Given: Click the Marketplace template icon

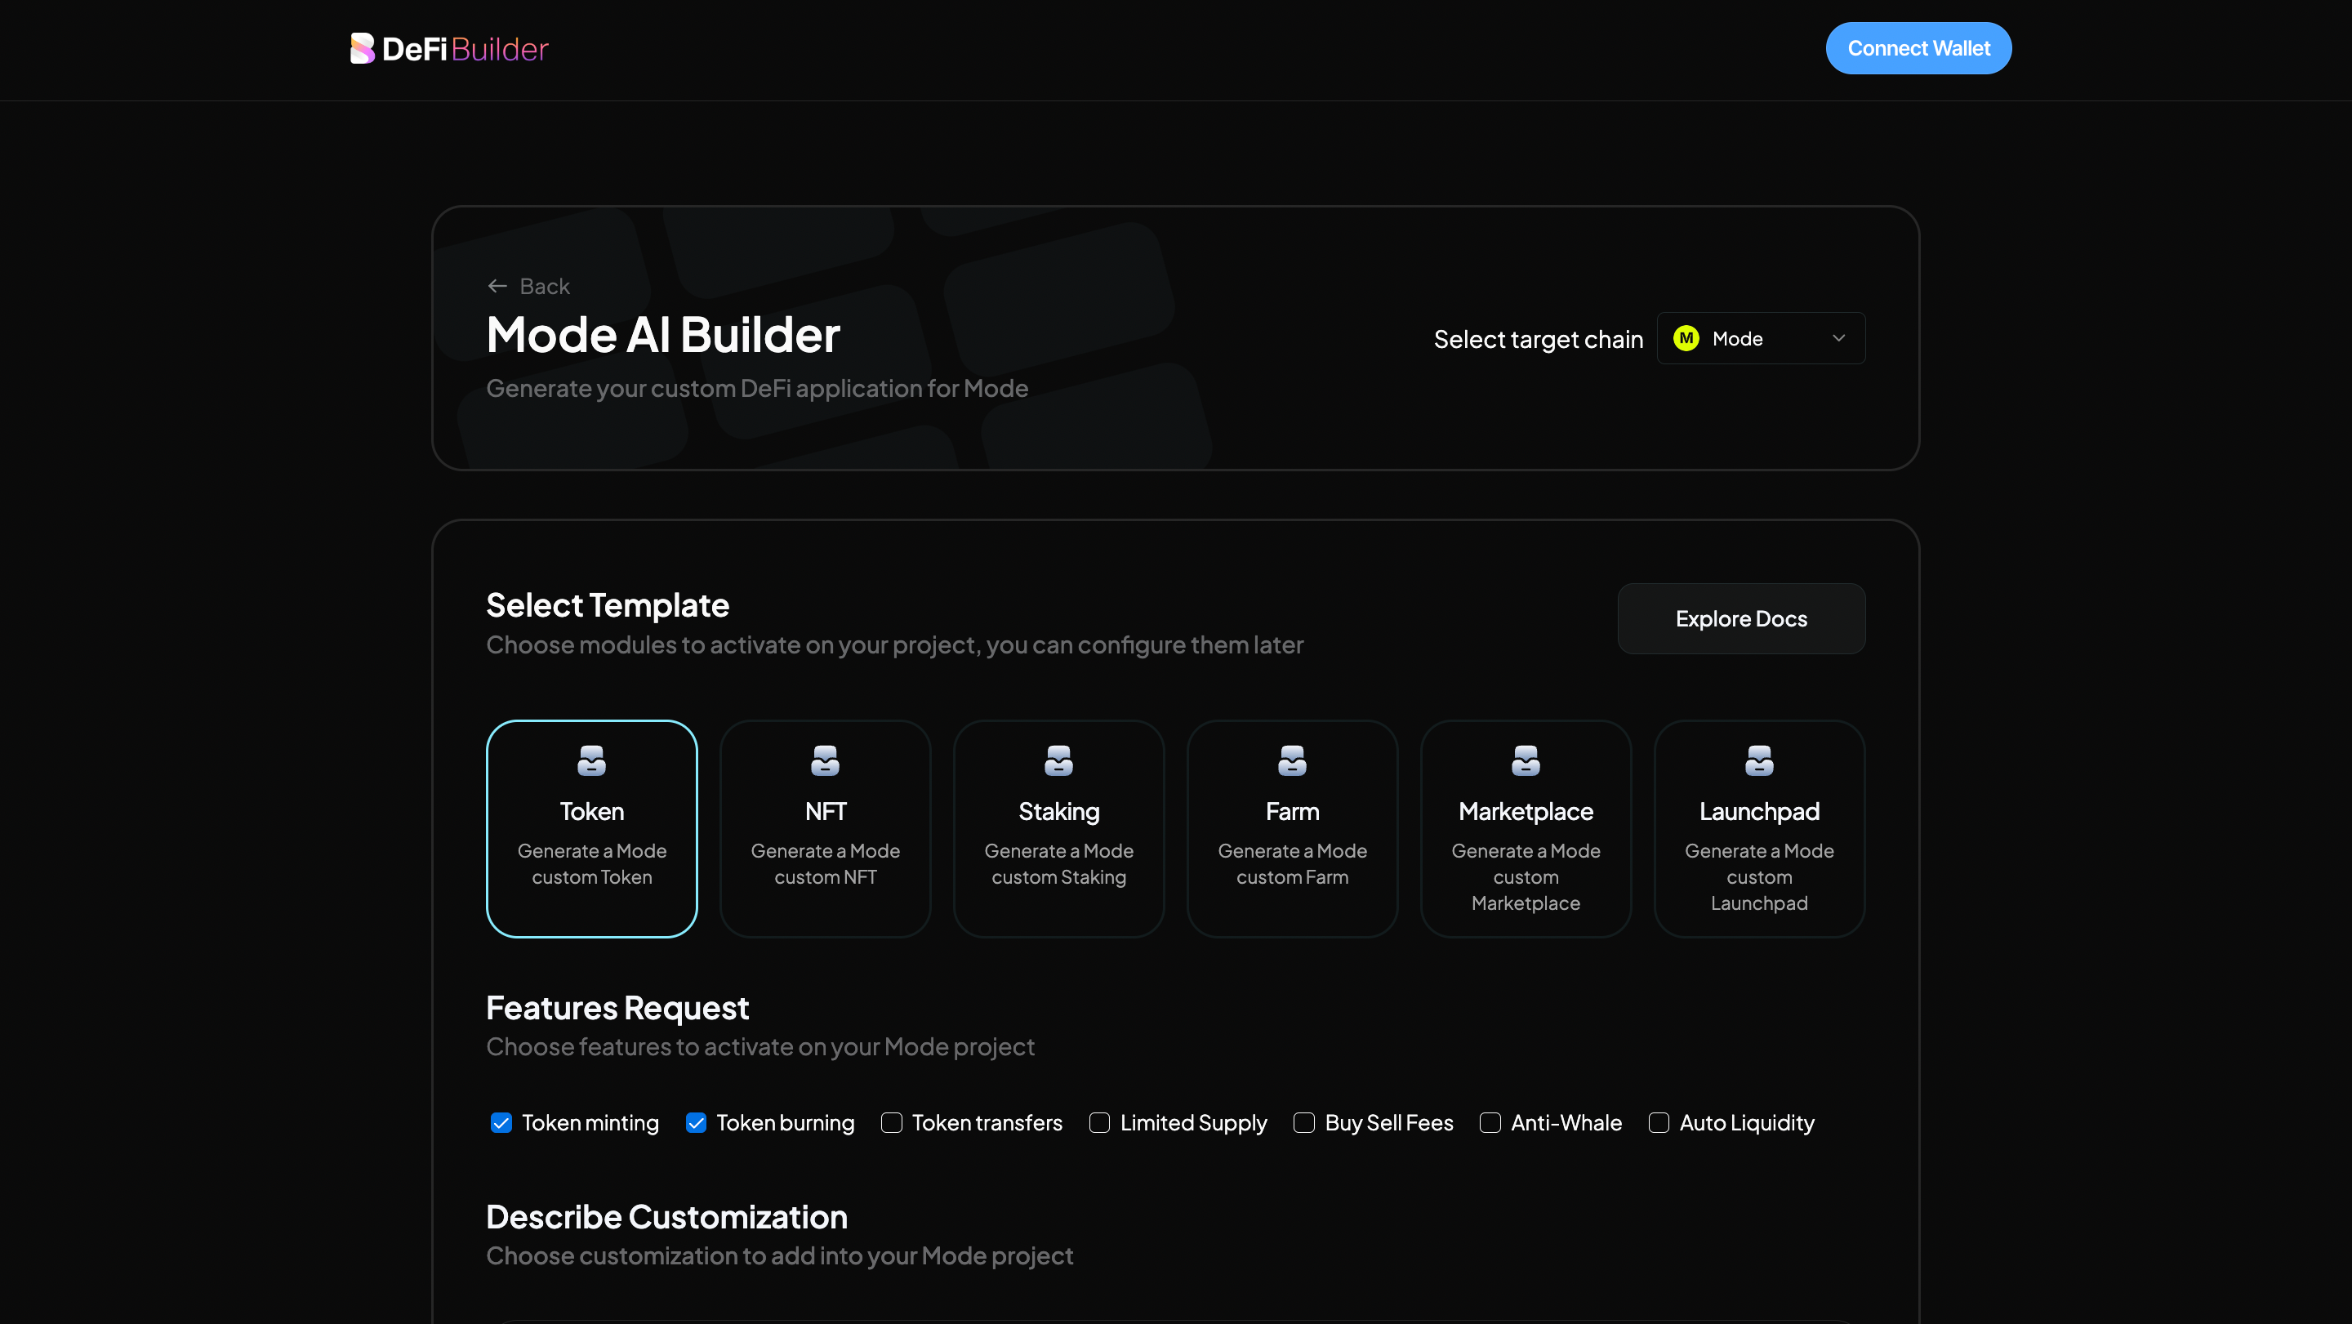Looking at the screenshot, I should pyautogui.click(x=1525, y=760).
